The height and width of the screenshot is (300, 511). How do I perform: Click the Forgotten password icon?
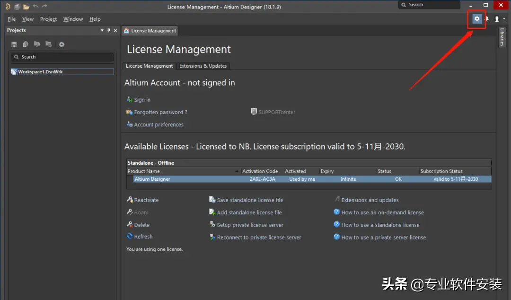[x=129, y=112]
